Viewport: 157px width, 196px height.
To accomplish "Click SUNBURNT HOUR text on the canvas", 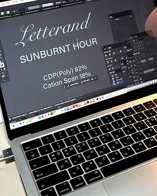I will coord(59,50).
